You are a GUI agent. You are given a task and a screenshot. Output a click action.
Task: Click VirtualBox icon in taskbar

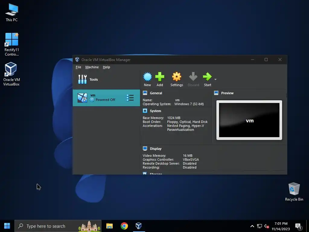click(x=139, y=226)
